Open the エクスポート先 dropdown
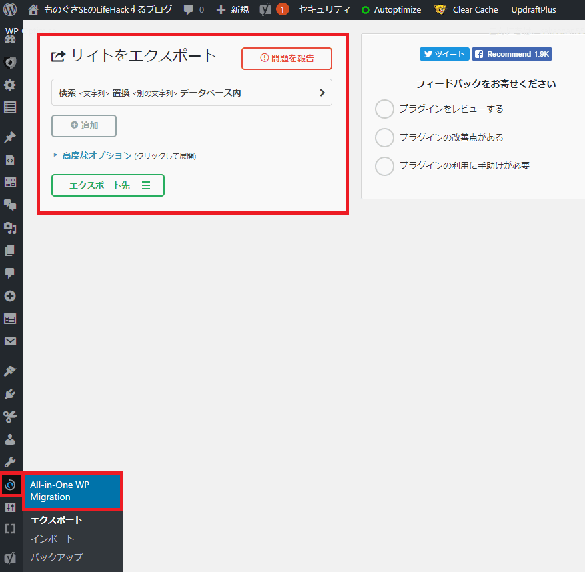 tap(107, 185)
